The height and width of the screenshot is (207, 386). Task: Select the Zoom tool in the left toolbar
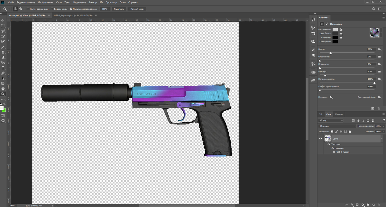point(3,94)
